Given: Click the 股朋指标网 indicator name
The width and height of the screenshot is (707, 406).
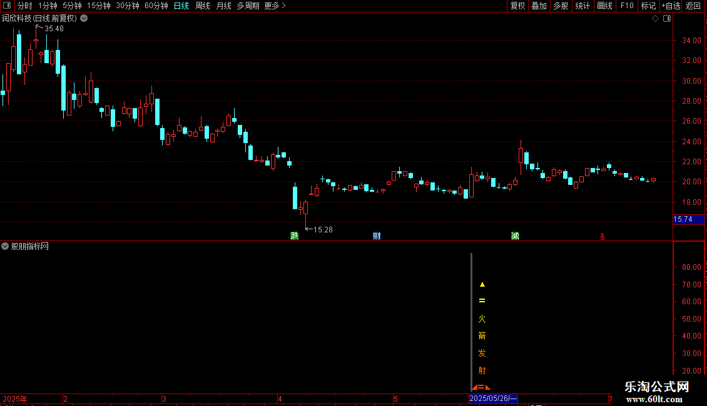Looking at the screenshot, I should point(30,246).
